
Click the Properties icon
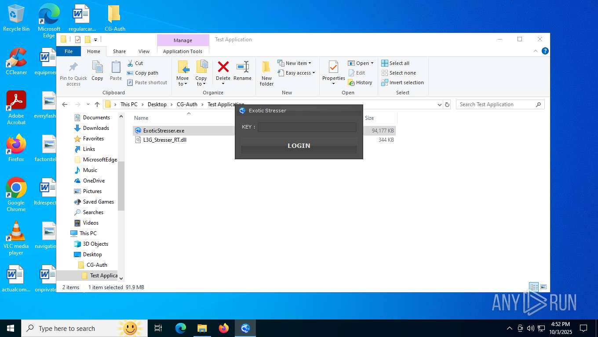point(333,67)
